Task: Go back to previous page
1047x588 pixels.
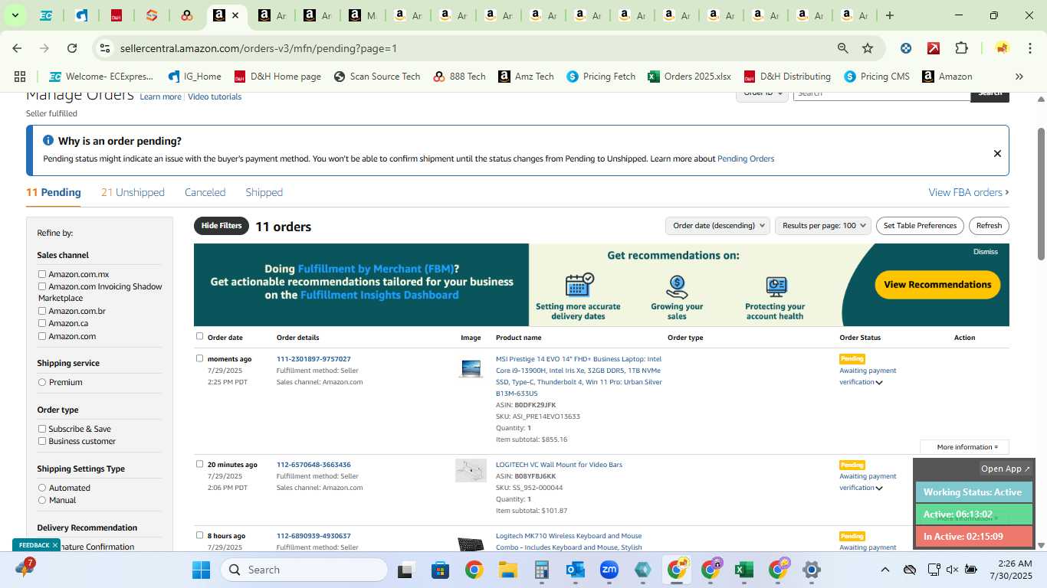Action: click(17, 48)
